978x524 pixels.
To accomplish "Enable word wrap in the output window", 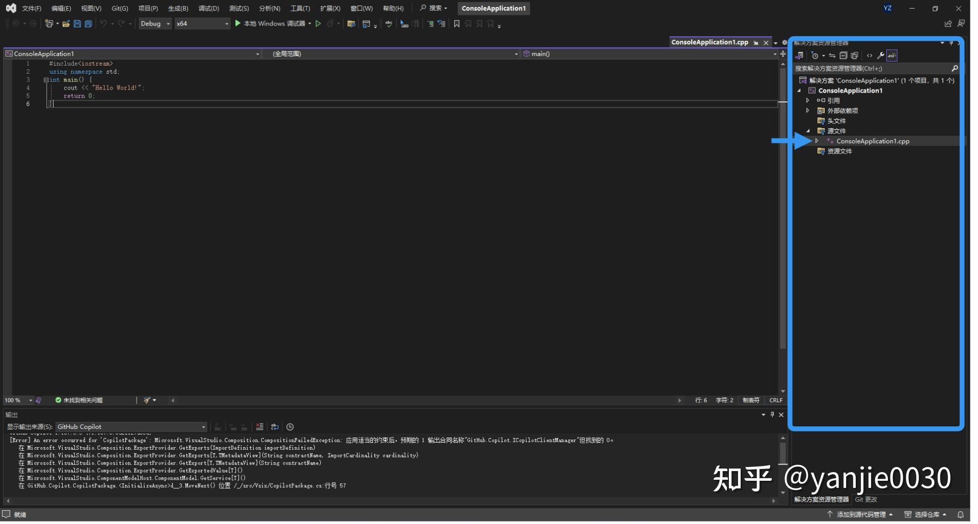I will coord(275,427).
